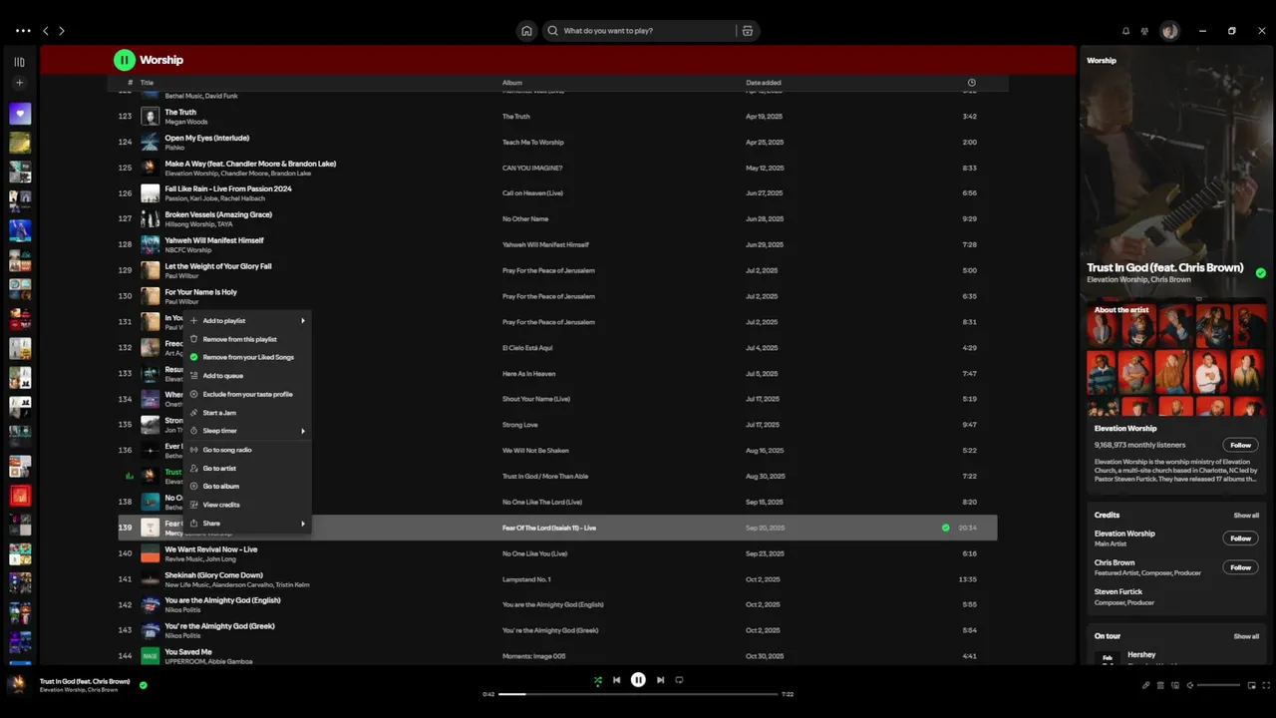Toggle the liked checkmark in the Now Playing panel
The height and width of the screenshot is (718, 1276).
click(x=1261, y=272)
